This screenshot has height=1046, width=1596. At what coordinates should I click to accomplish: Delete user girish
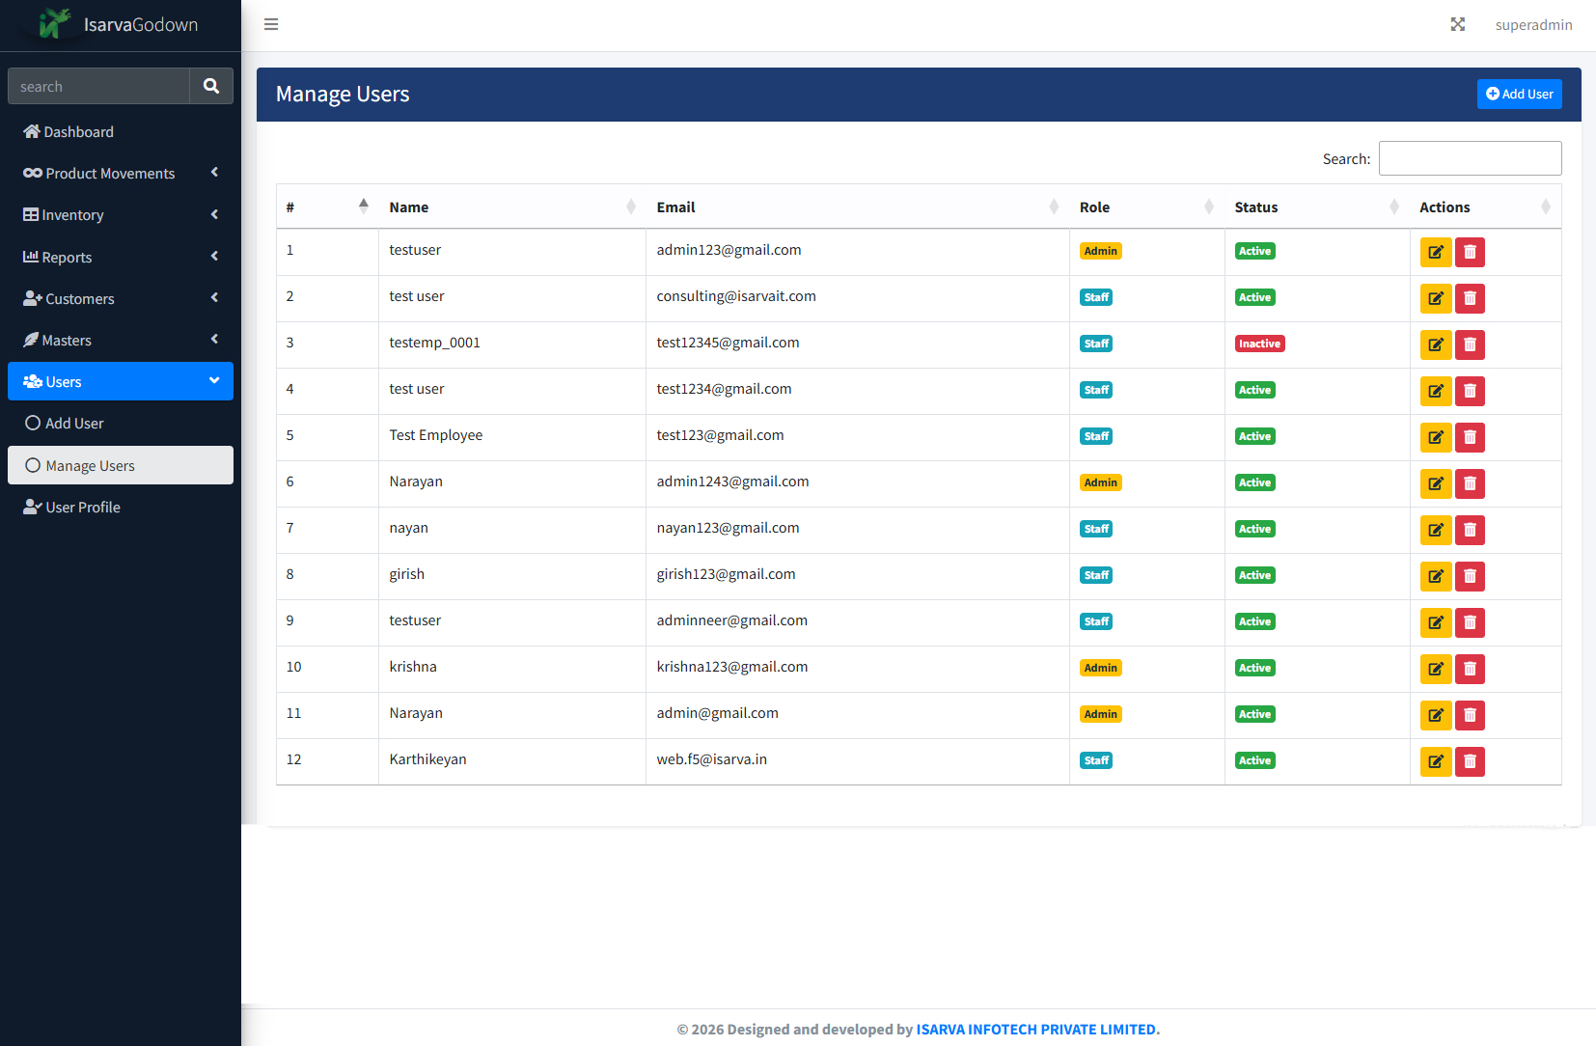pos(1470,576)
